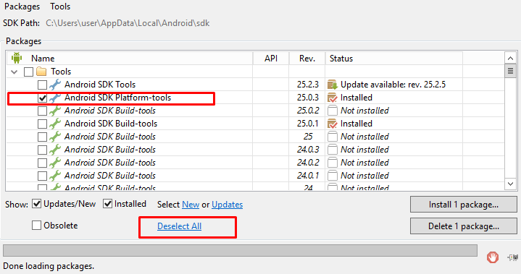Click the revision value 25.2.3
521x274 pixels.
click(x=308, y=85)
